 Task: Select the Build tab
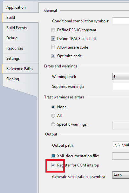point(20,18)
